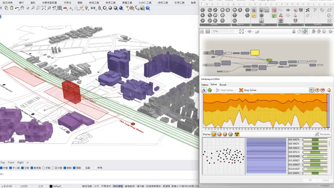Toggle 物件鎖點 in the status bar
334x188 pixels.
click(118, 186)
